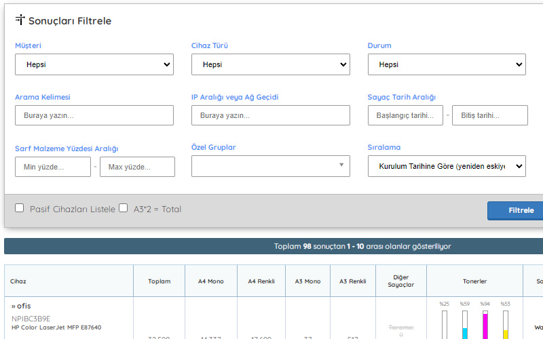The height and width of the screenshot is (339, 543).
Task: Open the Müşteri dropdown
Action: click(94, 65)
